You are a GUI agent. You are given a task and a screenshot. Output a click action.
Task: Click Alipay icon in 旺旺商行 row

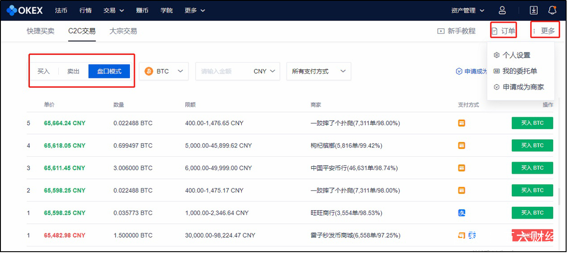462,213
